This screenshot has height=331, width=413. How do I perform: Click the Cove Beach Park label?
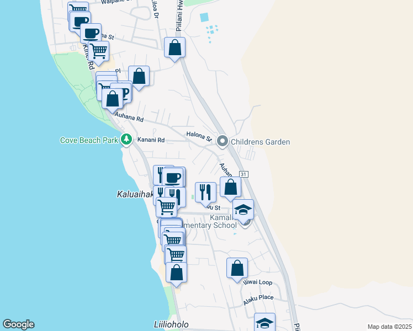(x=89, y=140)
